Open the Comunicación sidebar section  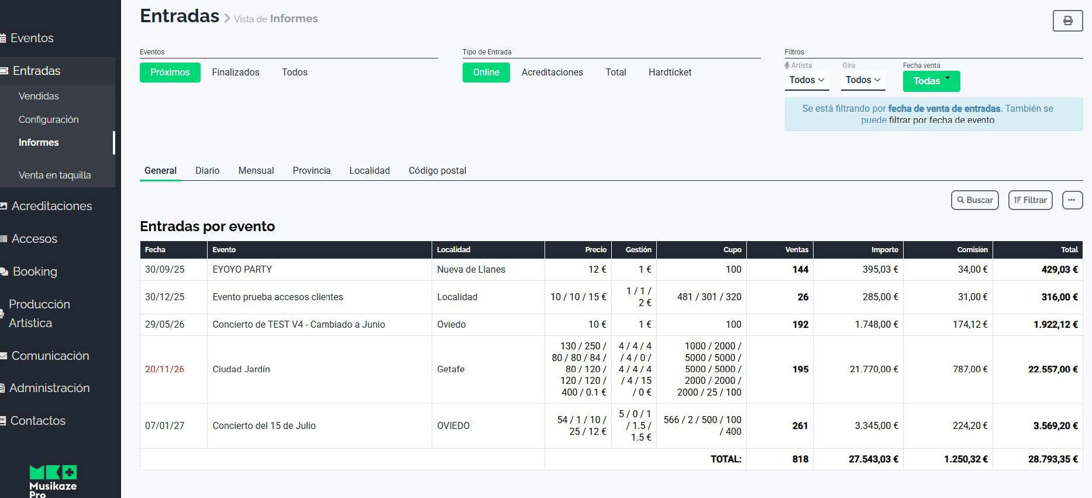click(x=50, y=356)
